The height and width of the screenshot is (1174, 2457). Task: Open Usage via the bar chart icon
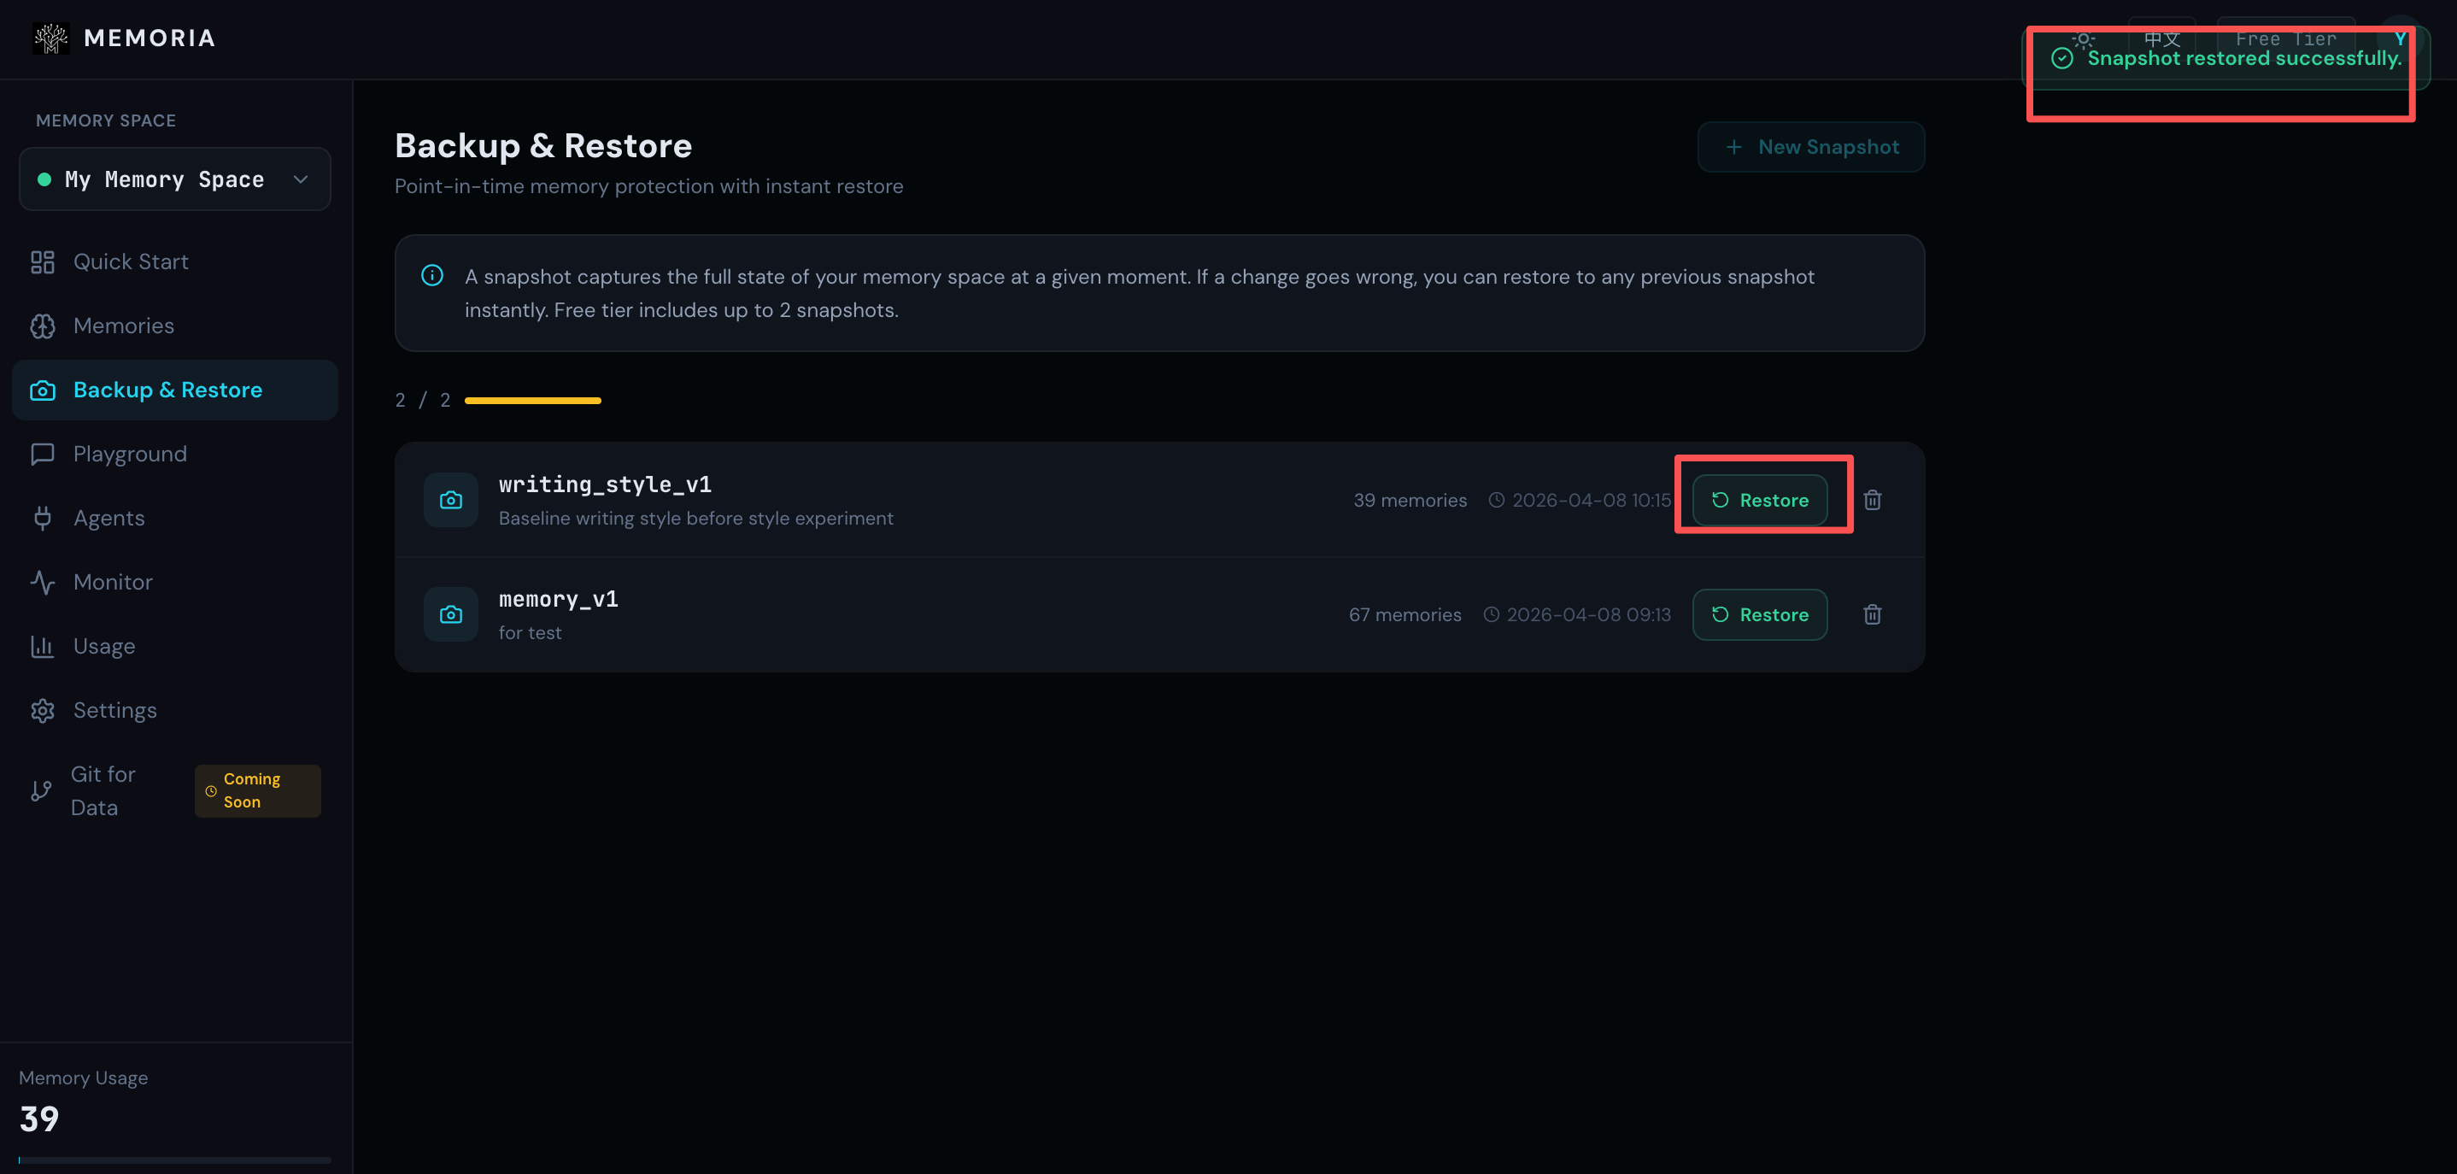pos(43,647)
